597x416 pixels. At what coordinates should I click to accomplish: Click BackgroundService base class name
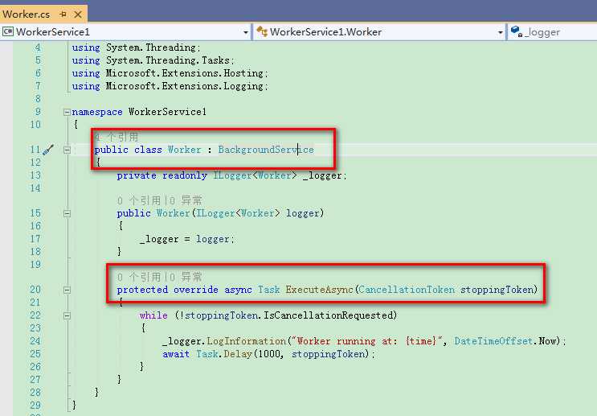pyautogui.click(x=266, y=150)
